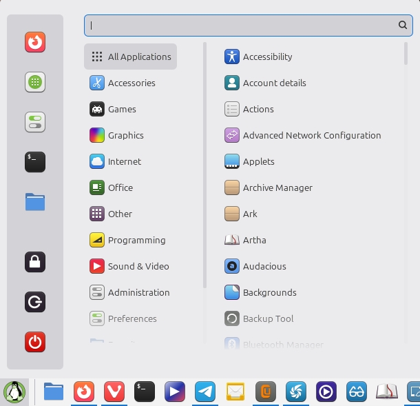Click the applications list scrollbar
Screen dimensions: 420x406
[406, 53]
